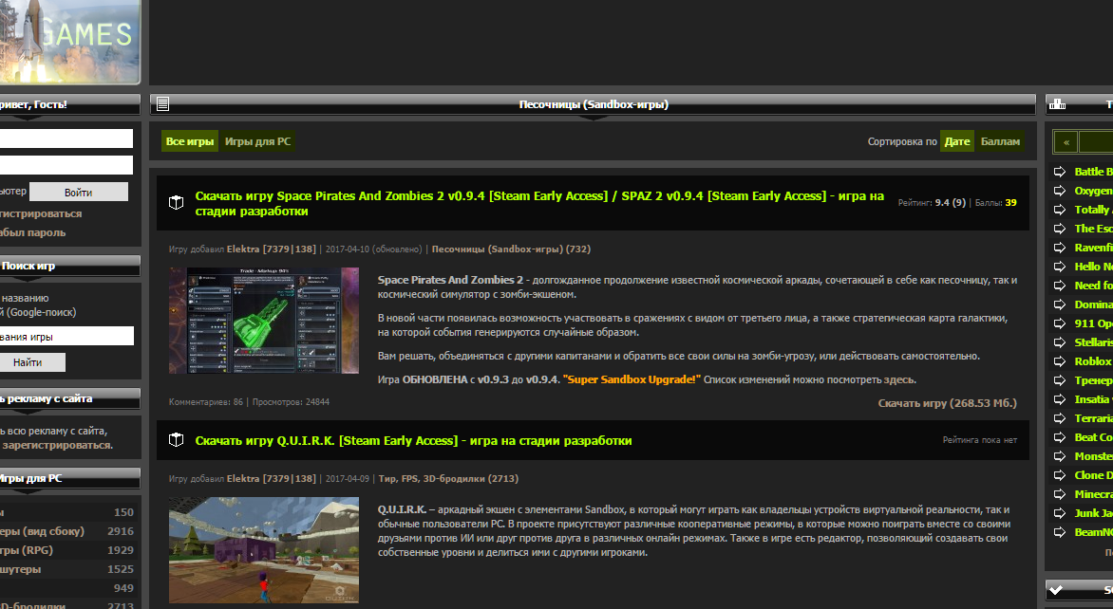
Task: Click the username input field
Action: point(66,138)
